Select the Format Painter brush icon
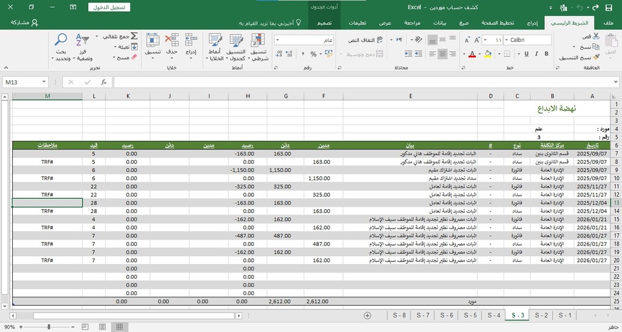 click(596, 57)
